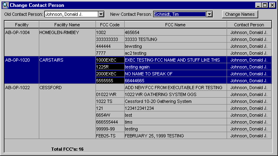The width and height of the screenshot is (278, 156).
Task: Click the Change Names button
Action: pyautogui.click(x=240, y=14)
